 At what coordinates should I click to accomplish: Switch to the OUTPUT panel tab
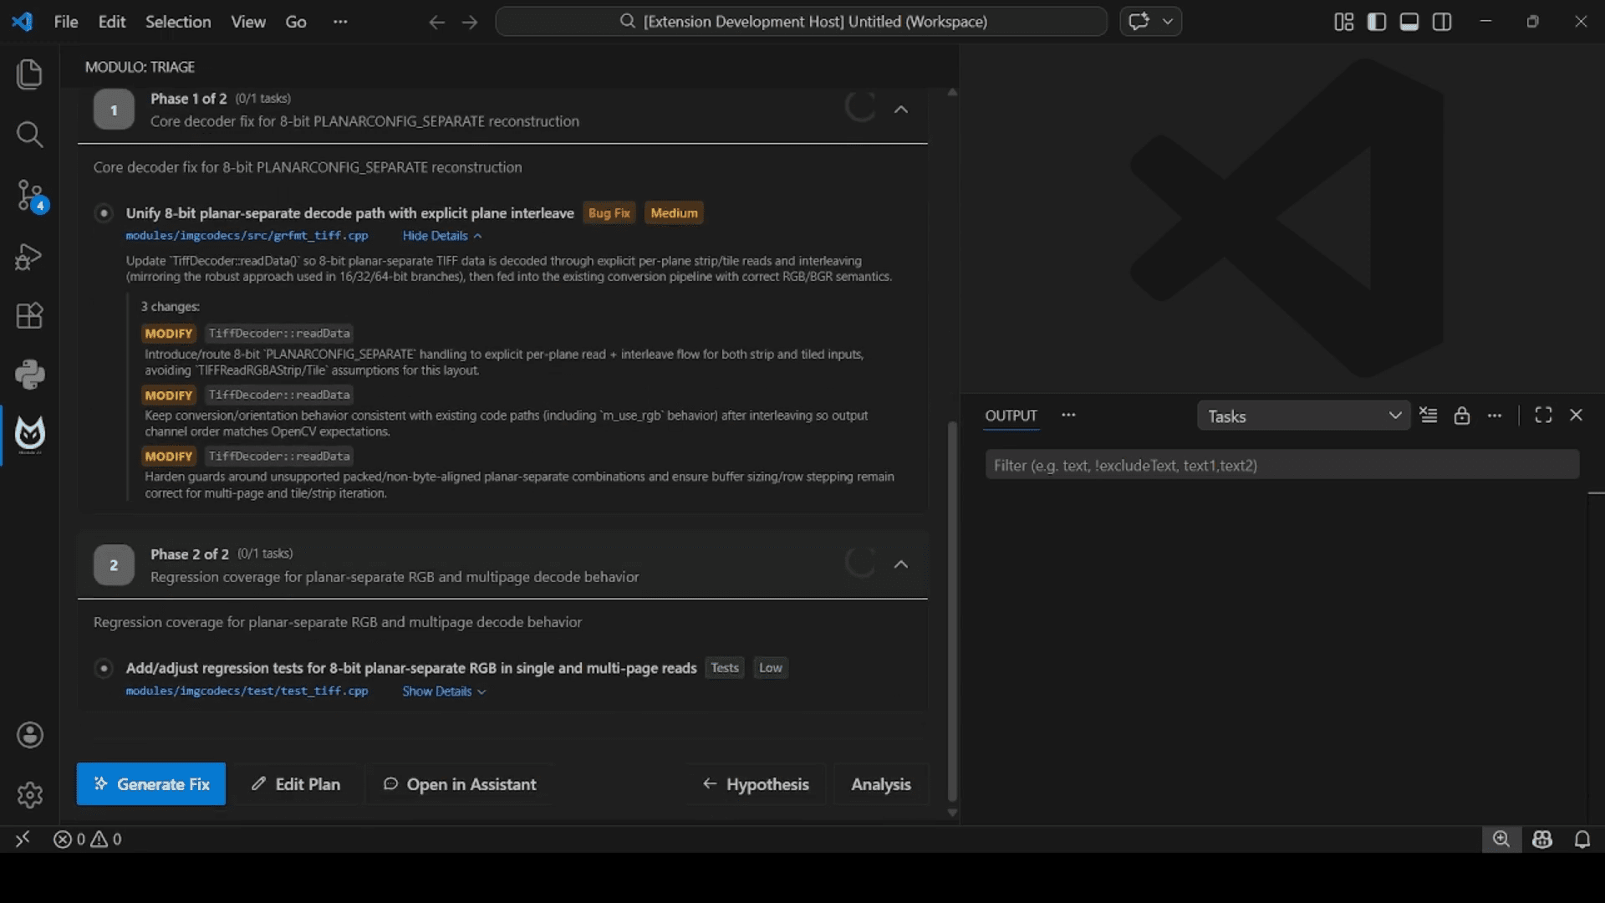[x=1011, y=416]
